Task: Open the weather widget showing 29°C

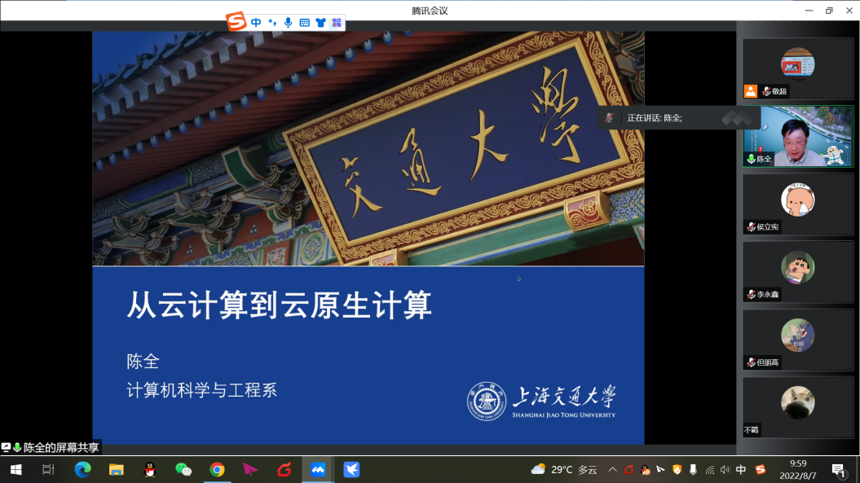Action: (x=564, y=469)
